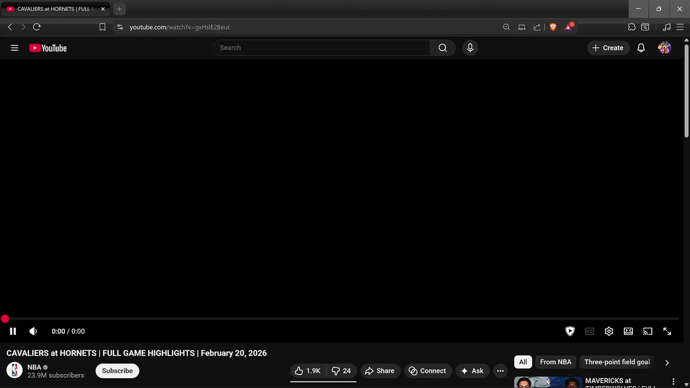Viewport: 690px width, 388px height.
Task: Go forward in browser history
Action: 23,27
